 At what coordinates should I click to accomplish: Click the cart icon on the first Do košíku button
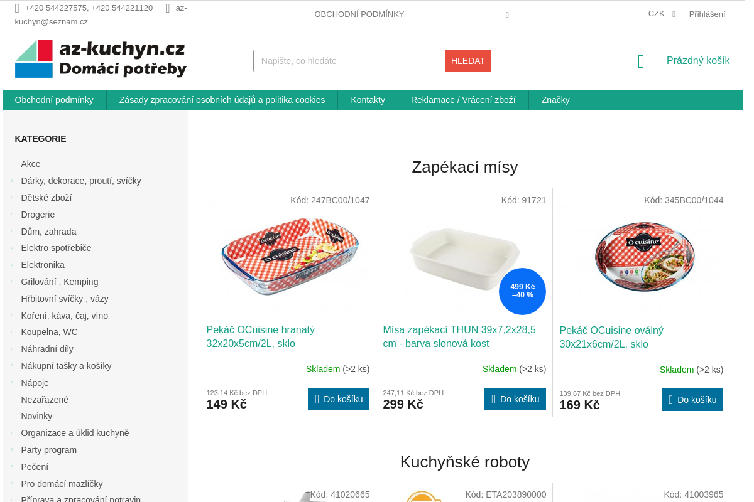coord(317,399)
